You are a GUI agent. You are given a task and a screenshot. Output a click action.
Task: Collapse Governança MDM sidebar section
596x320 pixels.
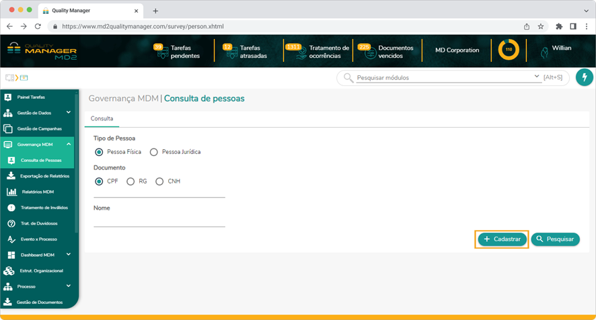point(69,145)
